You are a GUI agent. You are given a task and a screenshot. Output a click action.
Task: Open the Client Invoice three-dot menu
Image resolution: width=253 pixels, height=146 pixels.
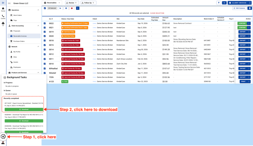[250, 3]
